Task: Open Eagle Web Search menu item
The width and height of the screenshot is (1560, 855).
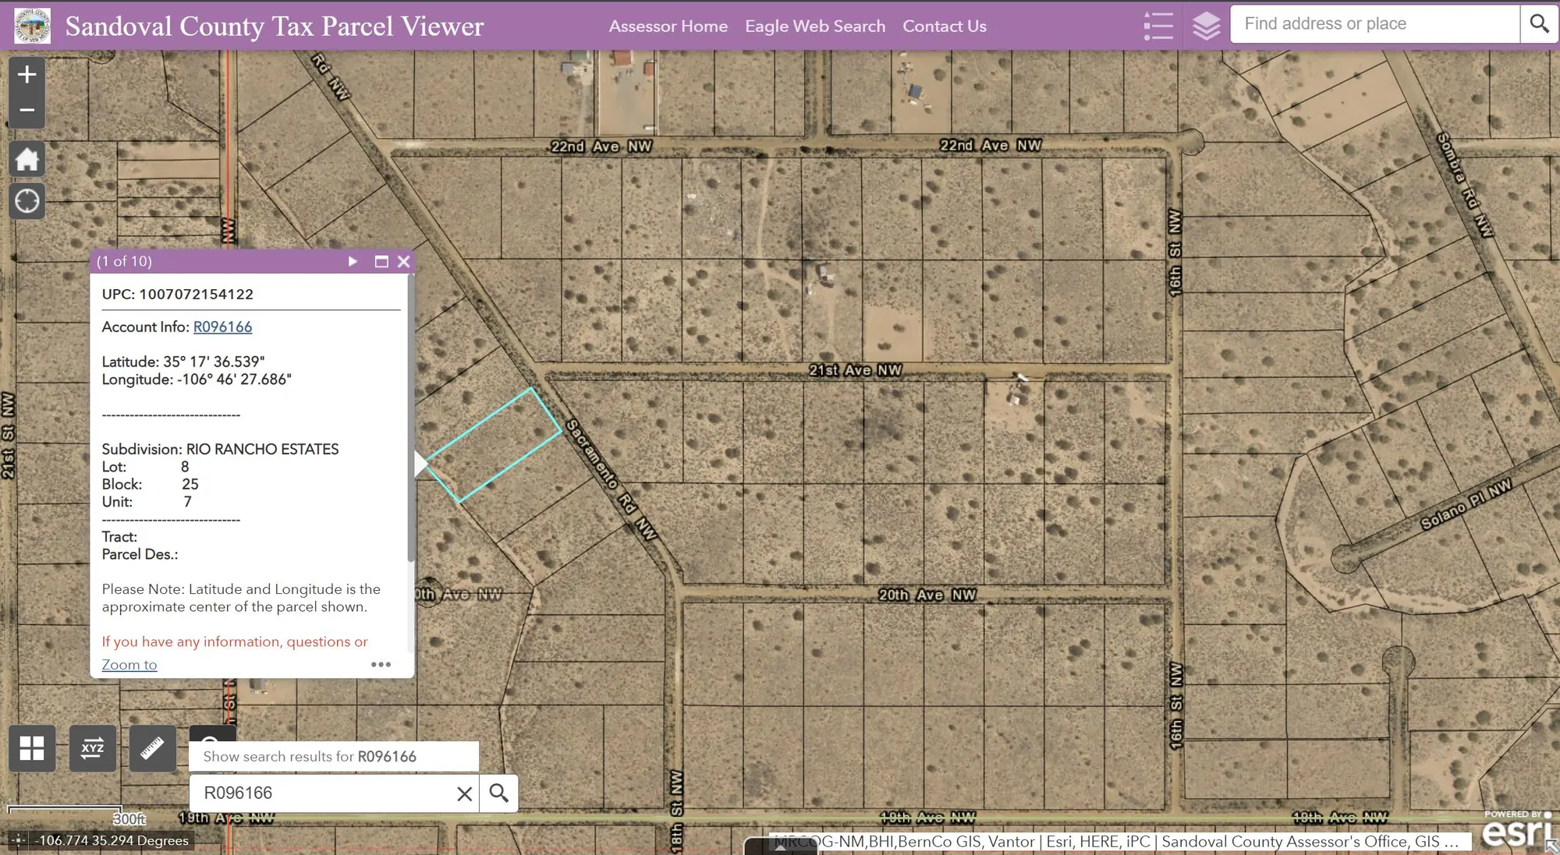Action: [814, 26]
